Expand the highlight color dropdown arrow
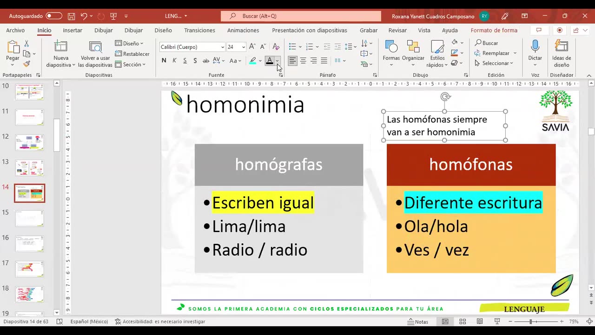Image resolution: width=595 pixels, height=335 pixels. point(261,60)
